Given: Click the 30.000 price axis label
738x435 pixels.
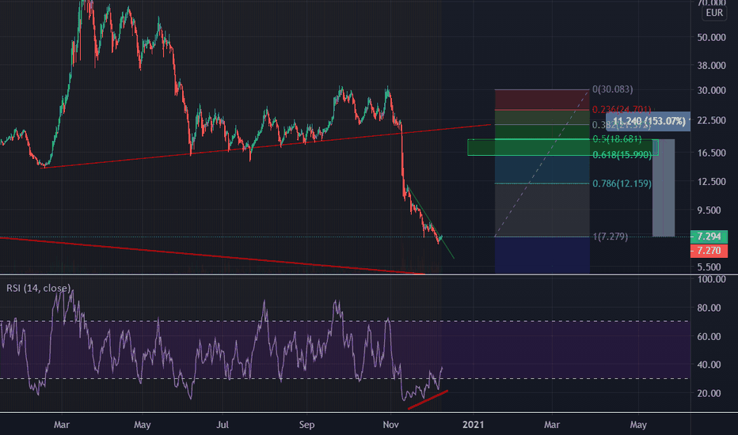Looking at the screenshot, I should coord(711,90).
